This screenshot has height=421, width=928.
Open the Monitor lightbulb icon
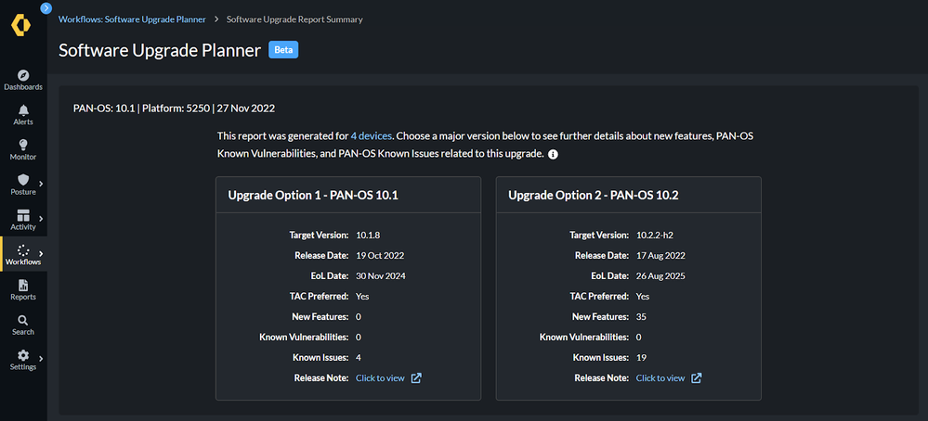pos(23,145)
